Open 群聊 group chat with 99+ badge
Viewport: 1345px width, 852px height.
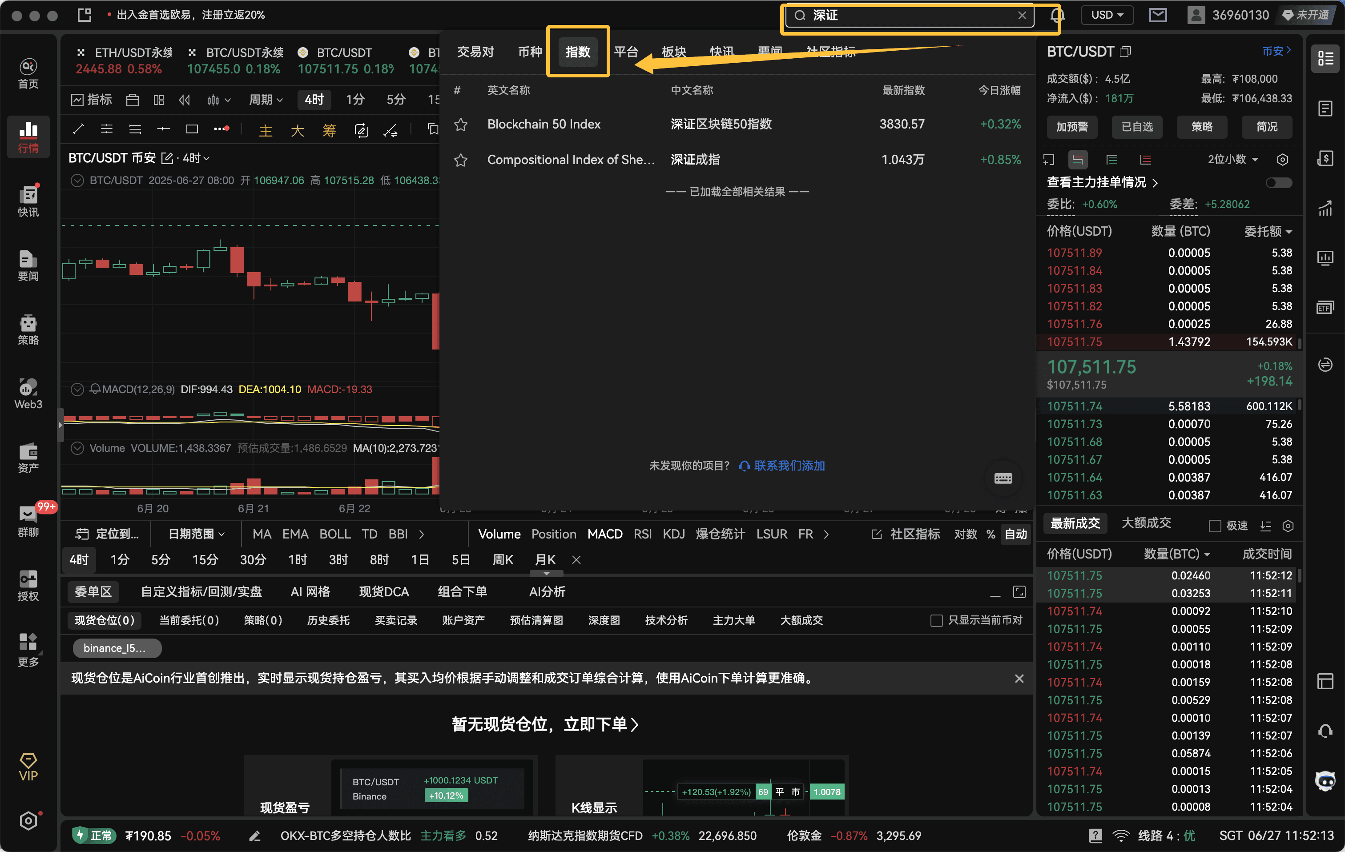pos(28,522)
